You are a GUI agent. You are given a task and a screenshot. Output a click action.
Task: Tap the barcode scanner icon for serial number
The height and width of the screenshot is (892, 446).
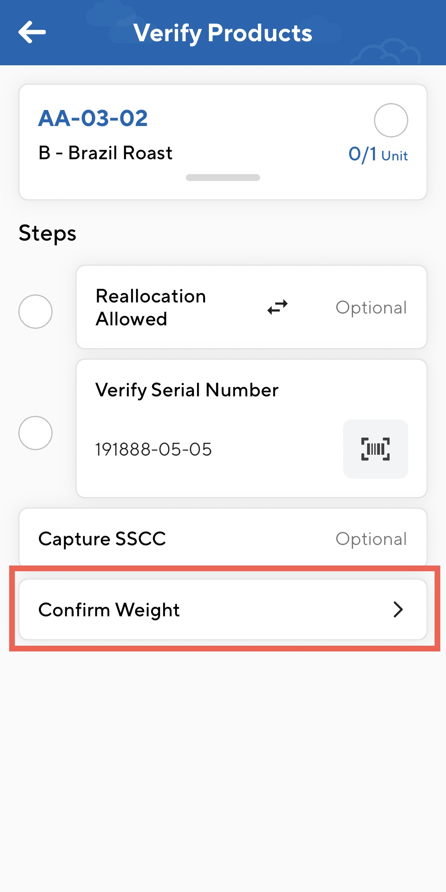coord(375,449)
